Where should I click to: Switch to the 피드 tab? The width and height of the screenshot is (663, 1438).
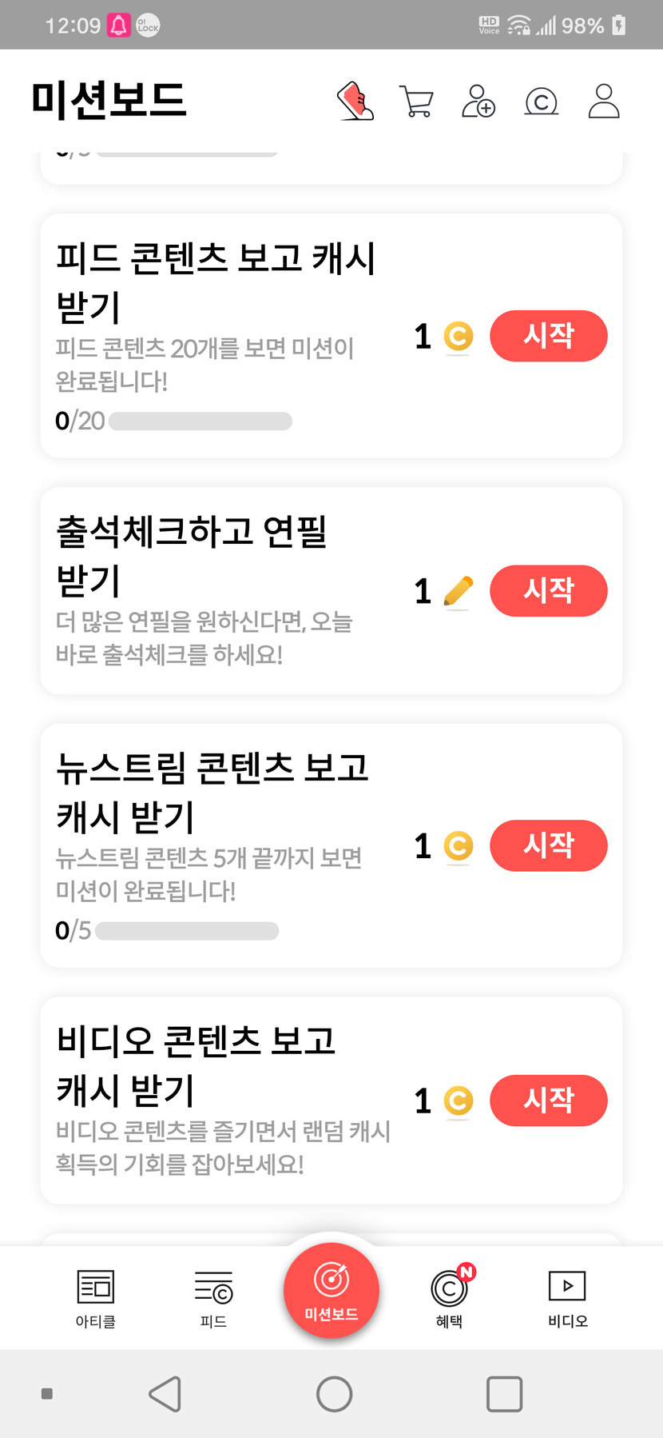213,1297
